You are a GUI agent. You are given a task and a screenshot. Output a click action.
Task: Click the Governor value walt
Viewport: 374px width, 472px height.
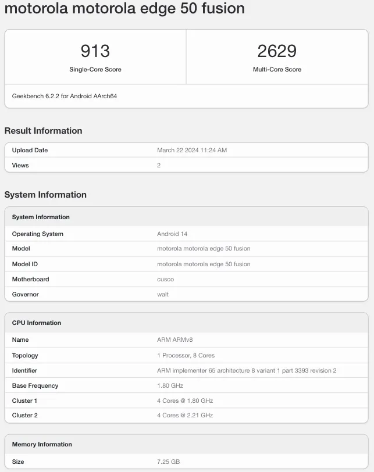pos(163,294)
